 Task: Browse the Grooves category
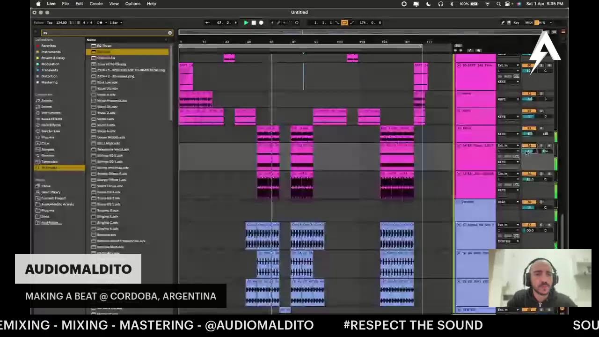coord(48,155)
